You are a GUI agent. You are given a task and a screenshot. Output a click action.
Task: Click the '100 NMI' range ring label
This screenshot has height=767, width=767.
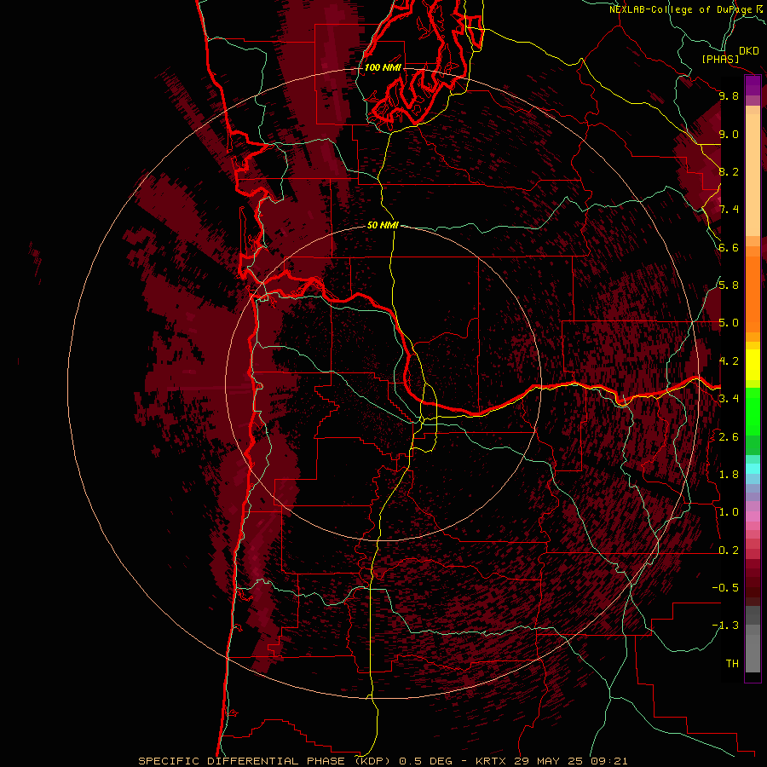383,67
